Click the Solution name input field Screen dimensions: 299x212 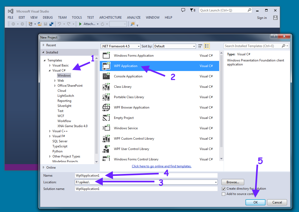(x=146, y=189)
